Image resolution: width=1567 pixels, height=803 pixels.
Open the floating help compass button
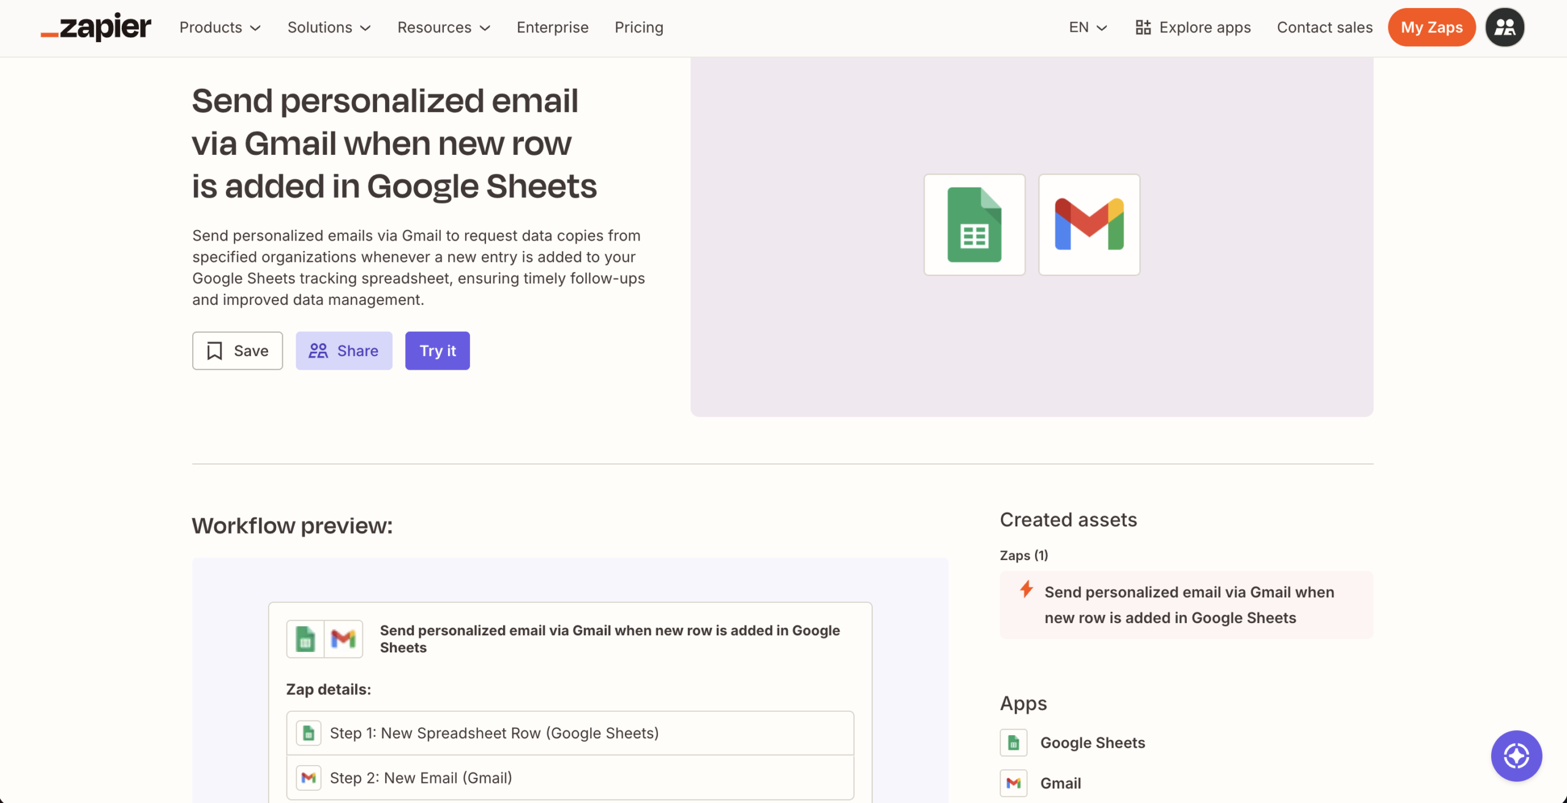[x=1516, y=756]
